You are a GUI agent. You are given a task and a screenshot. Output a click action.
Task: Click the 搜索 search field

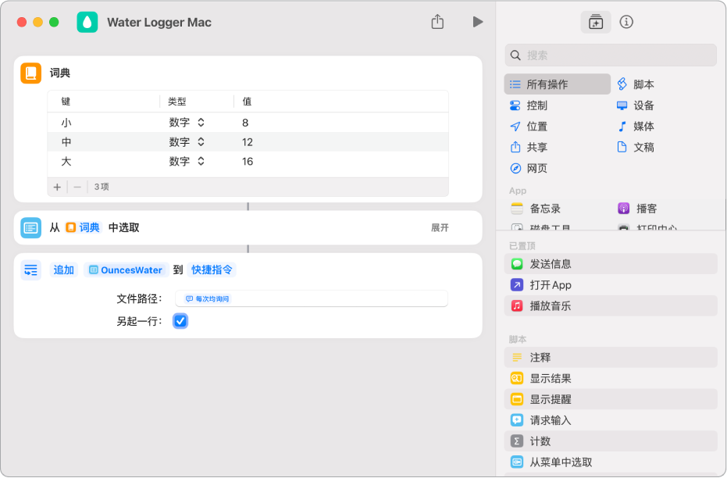coord(611,55)
